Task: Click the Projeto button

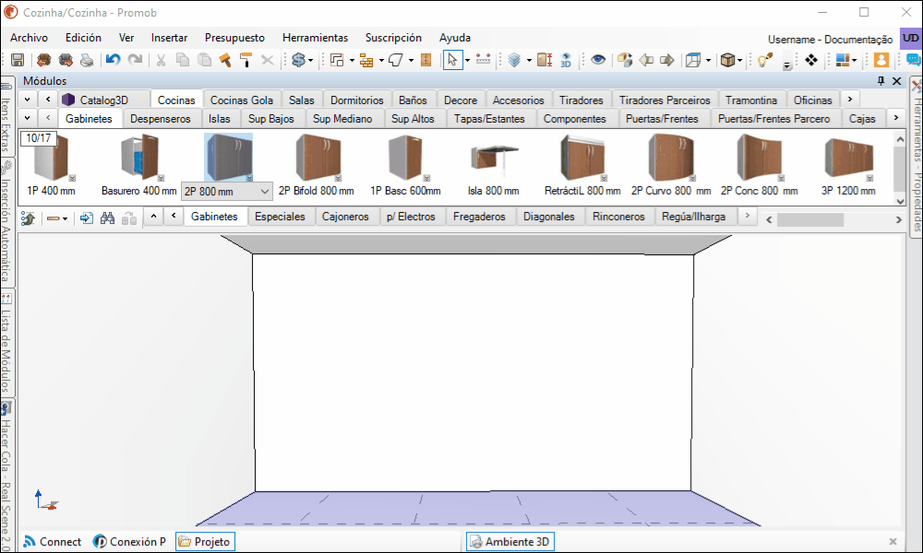Action: [x=205, y=542]
